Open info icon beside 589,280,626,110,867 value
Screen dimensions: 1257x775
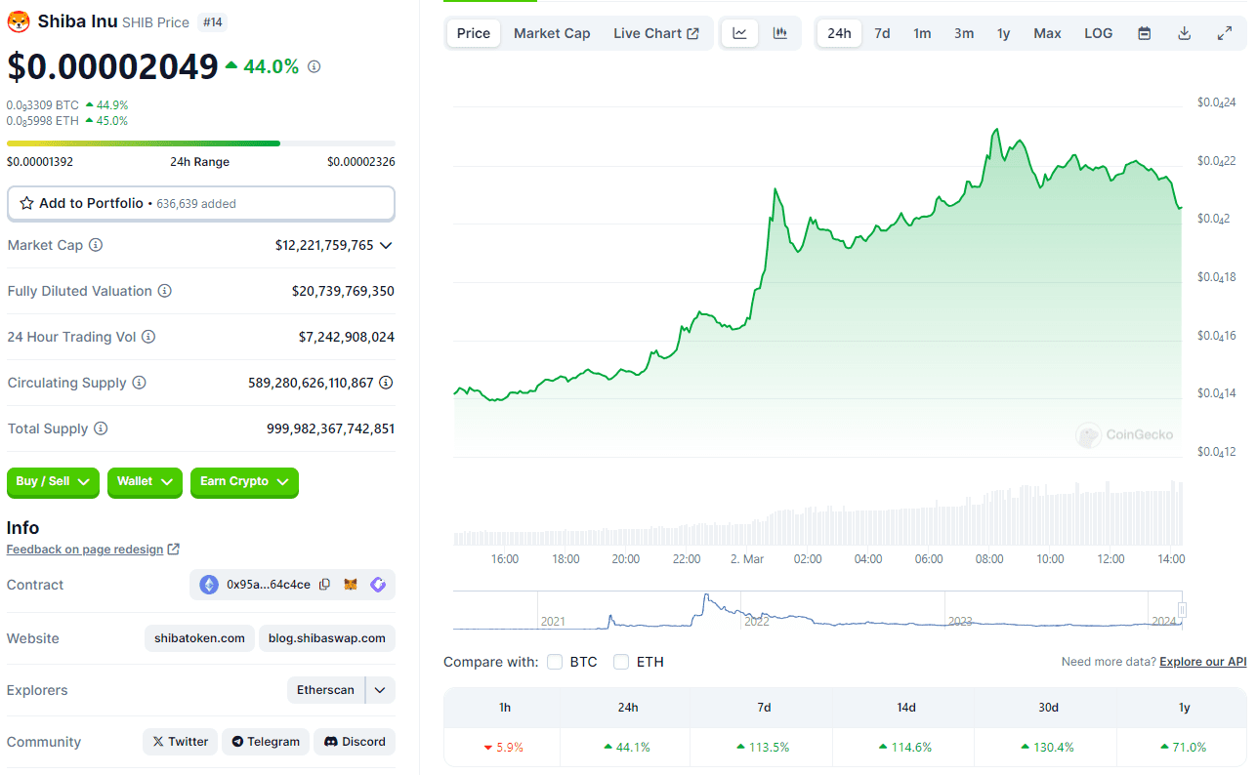point(387,383)
